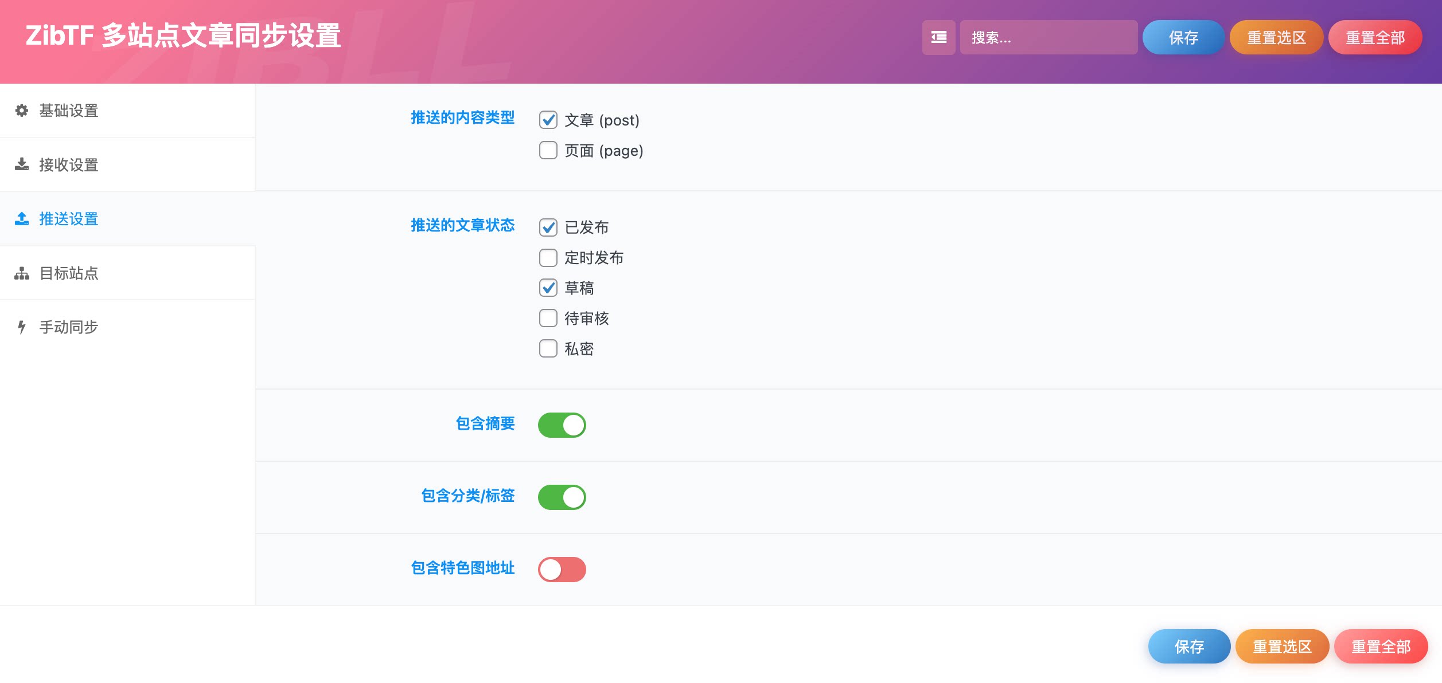The width and height of the screenshot is (1442, 683).
Task: Uncheck the 已发布 post status
Action: (x=548, y=227)
